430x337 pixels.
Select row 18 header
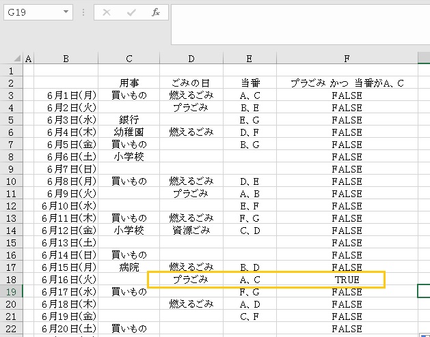[x=12, y=280]
